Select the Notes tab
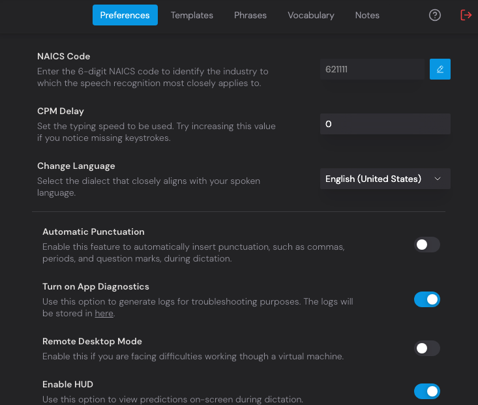This screenshot has height=405, width=478. pos(367,15)
